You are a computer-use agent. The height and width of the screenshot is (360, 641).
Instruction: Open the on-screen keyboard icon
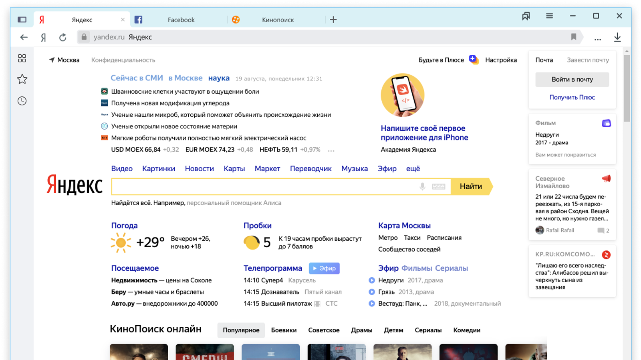coord(439,186)
